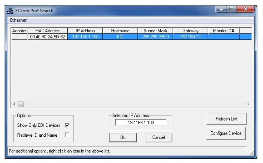This screenshot has height=163, width=263.
Task: Click the 192.168.1.2 gateway cell
Action: (190, 37)
